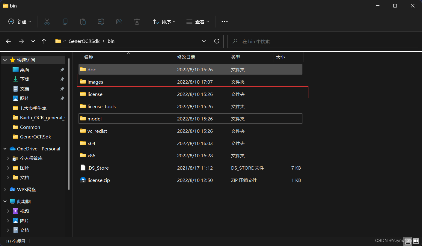
Task: Select the images folder
Action: tap(190, 82)
